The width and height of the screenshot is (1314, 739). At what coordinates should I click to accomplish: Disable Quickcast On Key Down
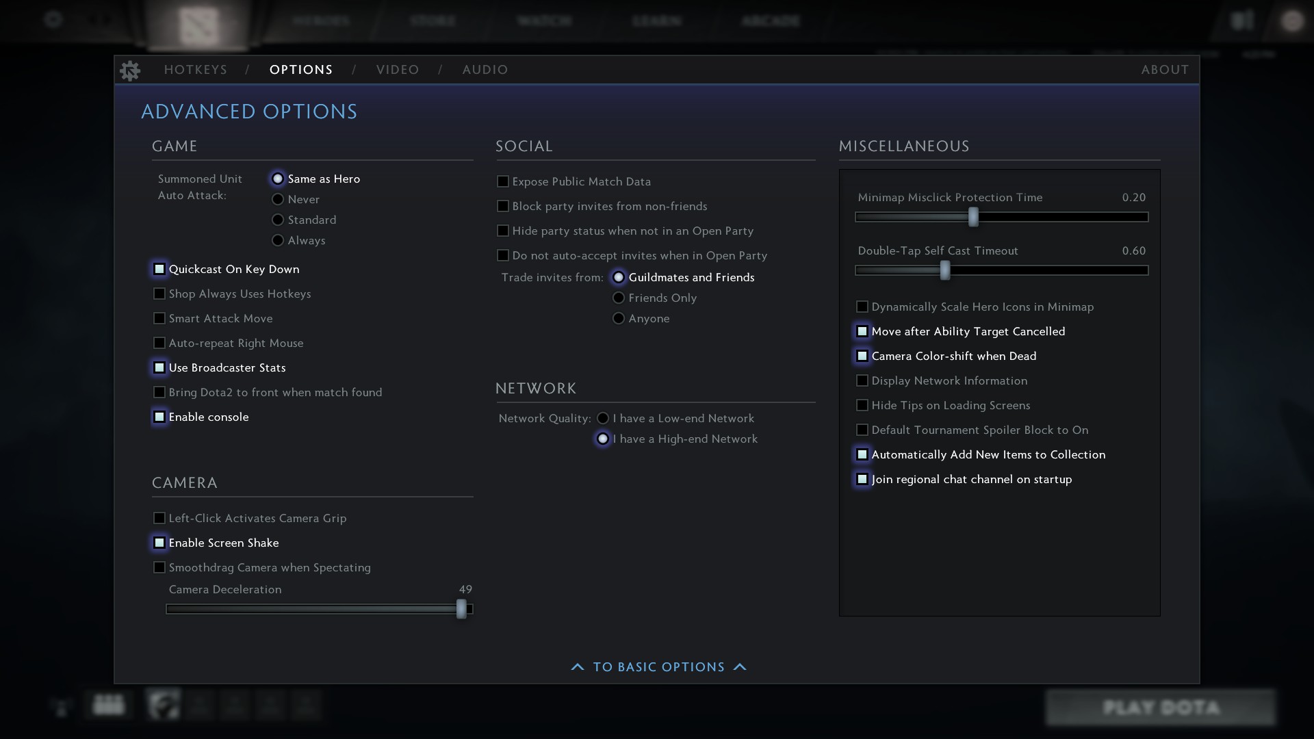pyautogui.click(x=159, y=269)
